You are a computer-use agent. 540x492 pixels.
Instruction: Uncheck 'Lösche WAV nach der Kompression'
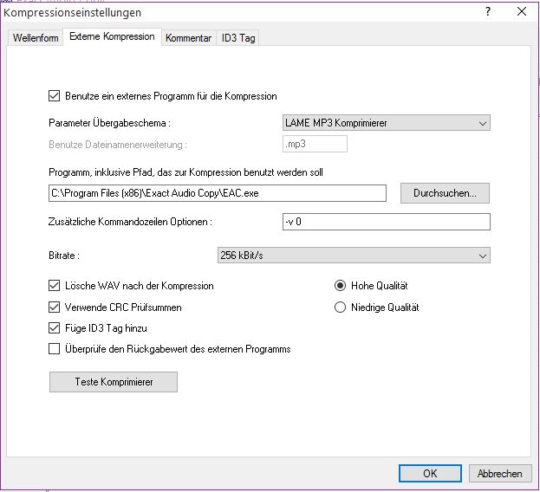coord(56,286)
